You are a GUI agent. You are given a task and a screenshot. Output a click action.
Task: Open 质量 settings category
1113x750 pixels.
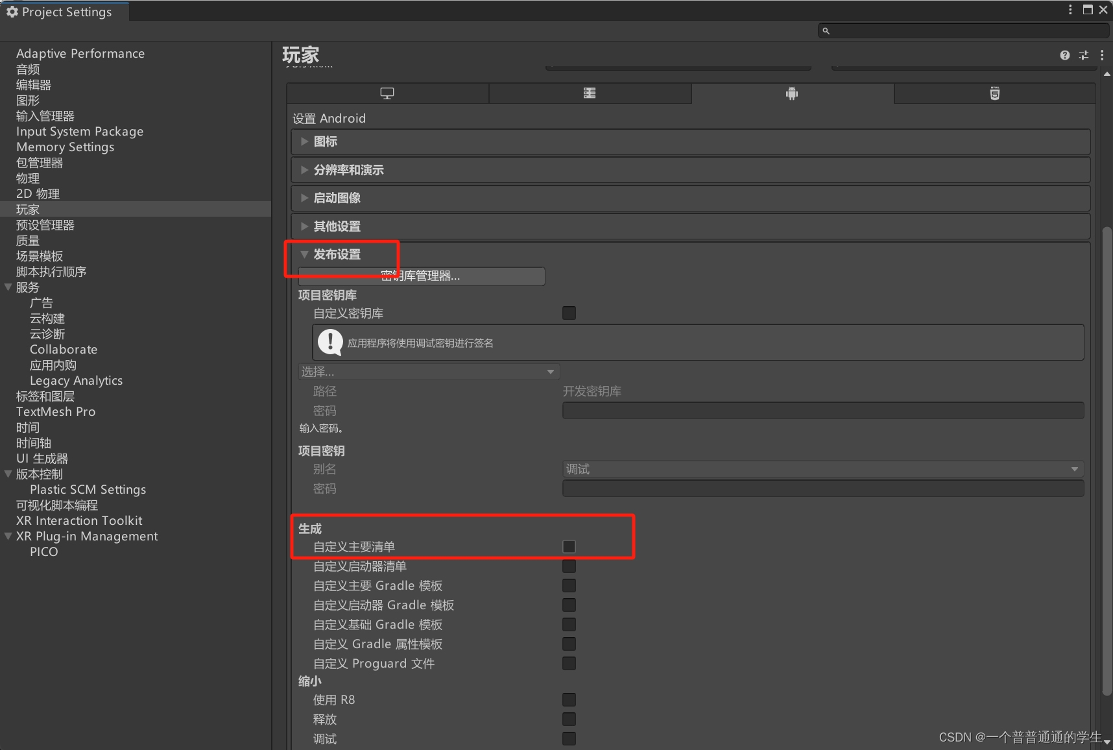28,240
